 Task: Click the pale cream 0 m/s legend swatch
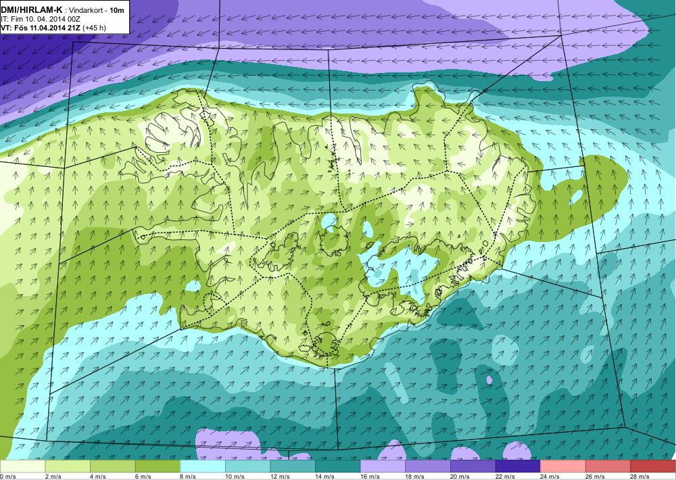click(x=22, y=466)
